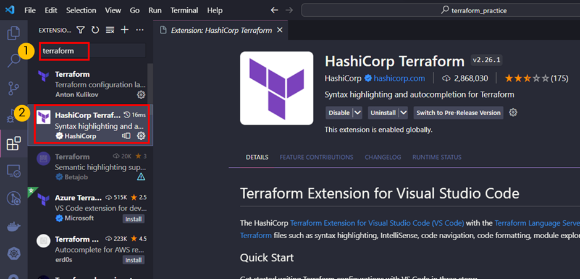
Task: Switch to Pre-Release Version
Action: pos(459,113)
